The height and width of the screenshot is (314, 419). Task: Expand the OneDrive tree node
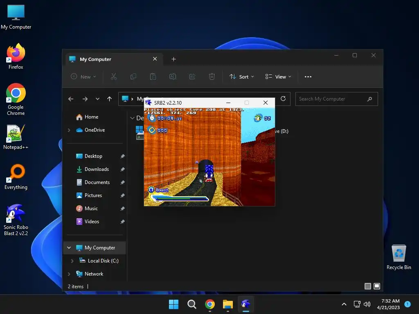pos(69,130)
